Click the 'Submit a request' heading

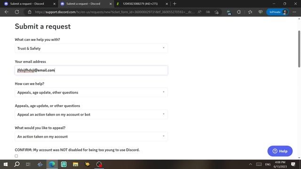click(43, 26)
